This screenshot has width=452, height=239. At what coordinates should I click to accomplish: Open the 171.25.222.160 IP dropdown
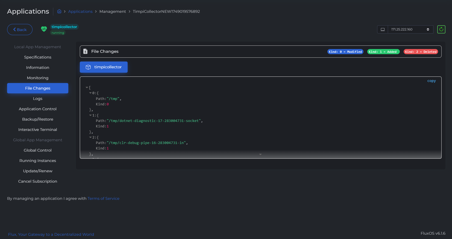click(x=410, y=29)
